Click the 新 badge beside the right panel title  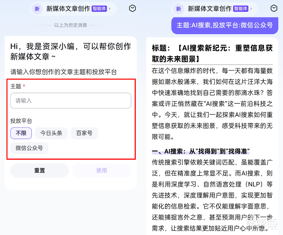pyautogui.click(x=178, y=9)
